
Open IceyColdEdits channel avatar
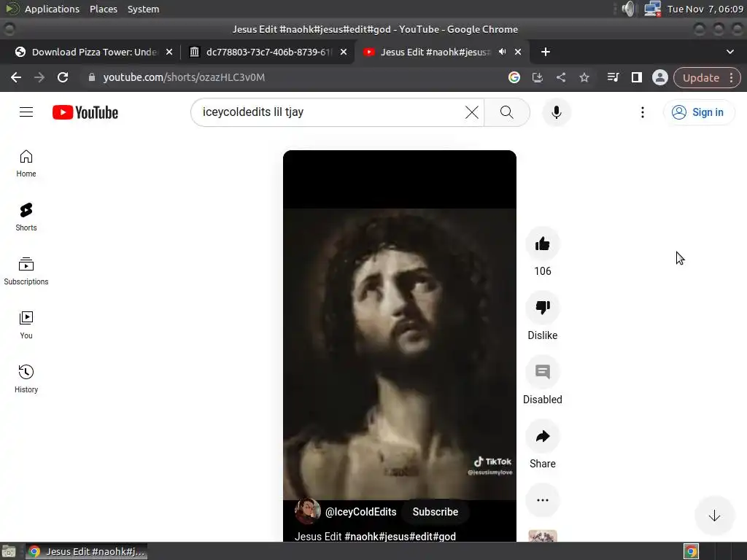pos(307,511)
